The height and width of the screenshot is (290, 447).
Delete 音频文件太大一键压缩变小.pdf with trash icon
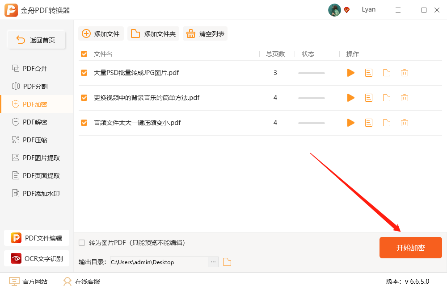click(405, 123)
